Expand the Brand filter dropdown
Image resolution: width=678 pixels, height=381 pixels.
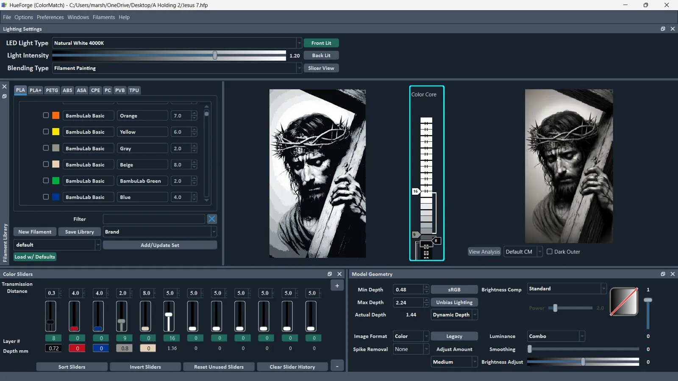160,232
